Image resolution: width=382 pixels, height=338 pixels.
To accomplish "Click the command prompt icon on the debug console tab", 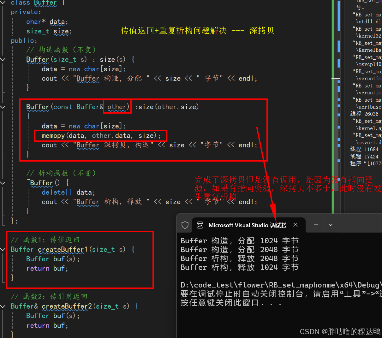I will point(200,225).
